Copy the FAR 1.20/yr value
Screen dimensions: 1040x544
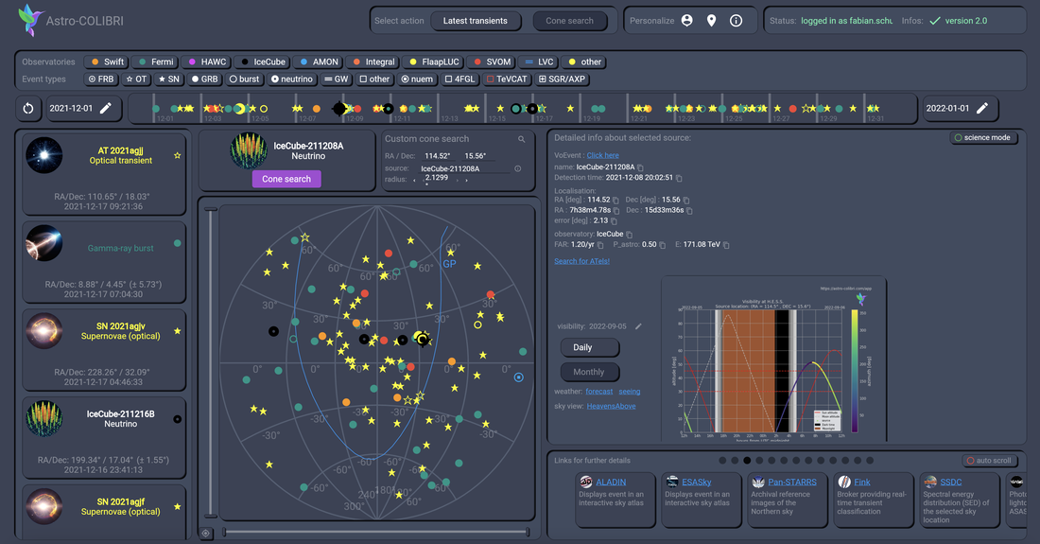[600, 245]
